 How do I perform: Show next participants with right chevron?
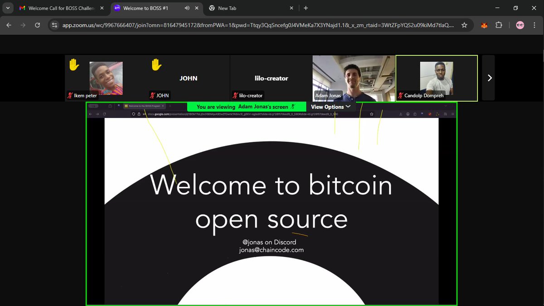pos(490,78)
